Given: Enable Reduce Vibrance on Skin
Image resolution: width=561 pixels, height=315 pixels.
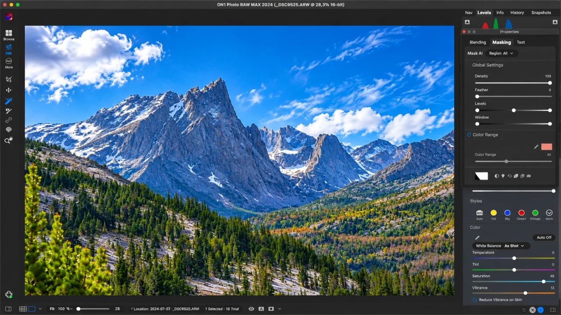Looking at the screenshot, I should pos(475,300).
